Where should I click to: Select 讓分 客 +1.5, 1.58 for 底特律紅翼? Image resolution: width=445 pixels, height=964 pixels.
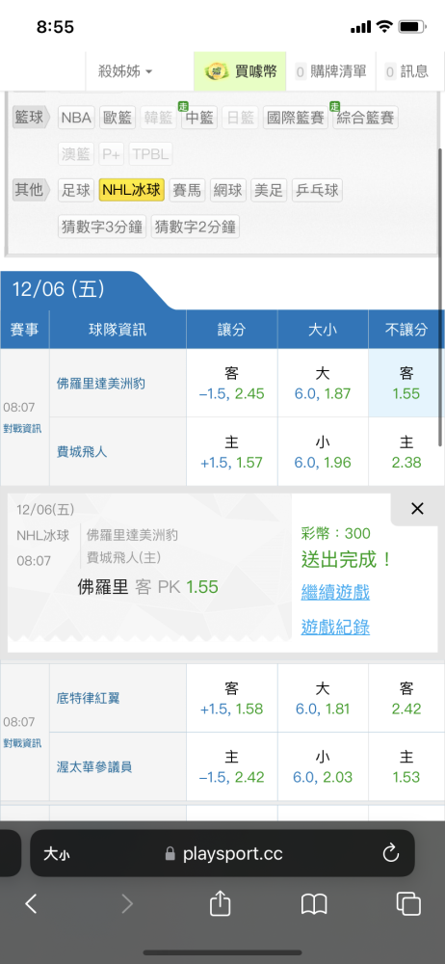pos(232,698)
